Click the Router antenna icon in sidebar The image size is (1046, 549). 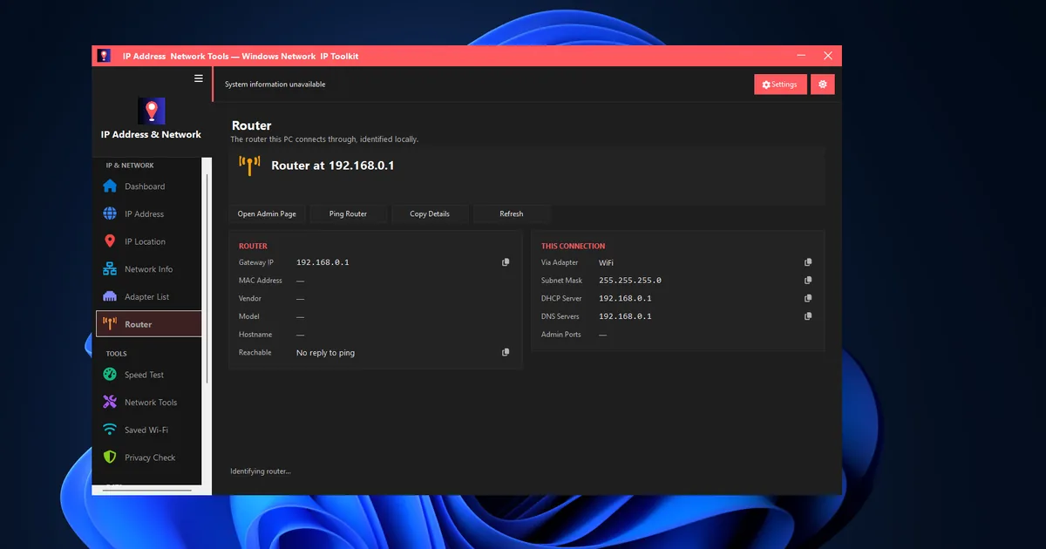click(110, 324)
